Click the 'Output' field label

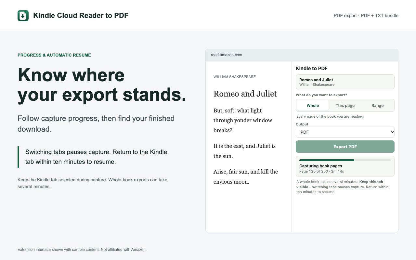point(302,124)
